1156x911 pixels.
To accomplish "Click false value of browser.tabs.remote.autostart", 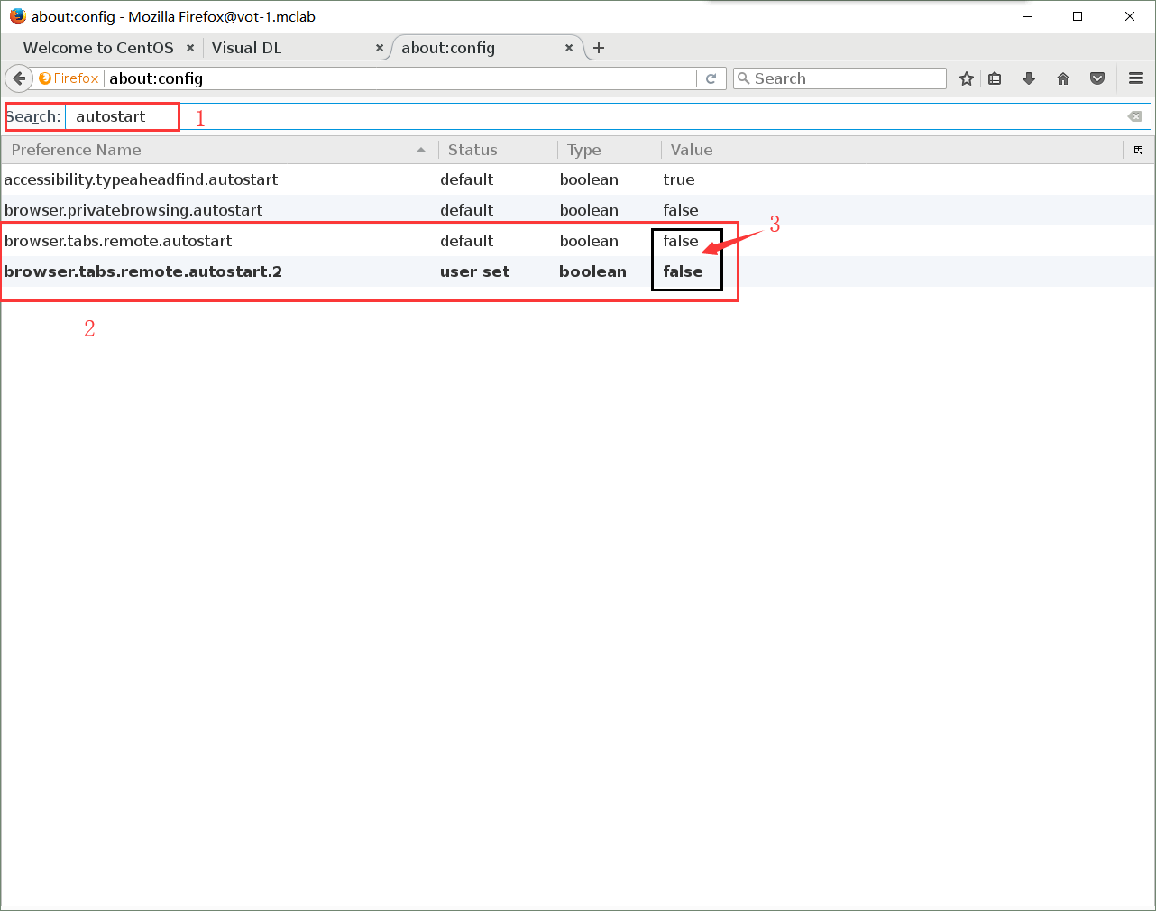I will pyautogui.click(x=681, y=241).
